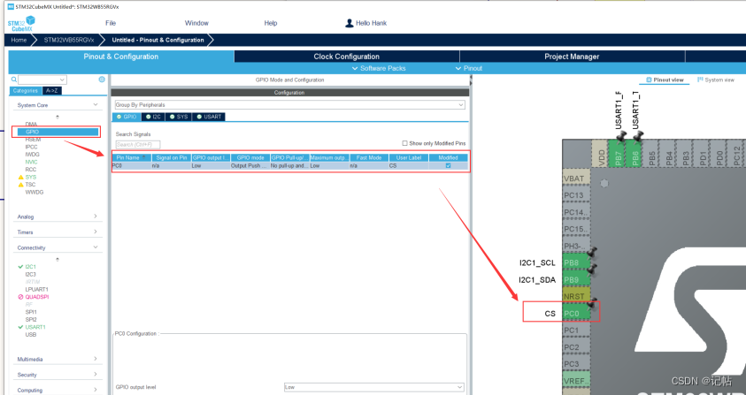
Task: Select RCC in the System Core list
Action: [x=30, y=170]
